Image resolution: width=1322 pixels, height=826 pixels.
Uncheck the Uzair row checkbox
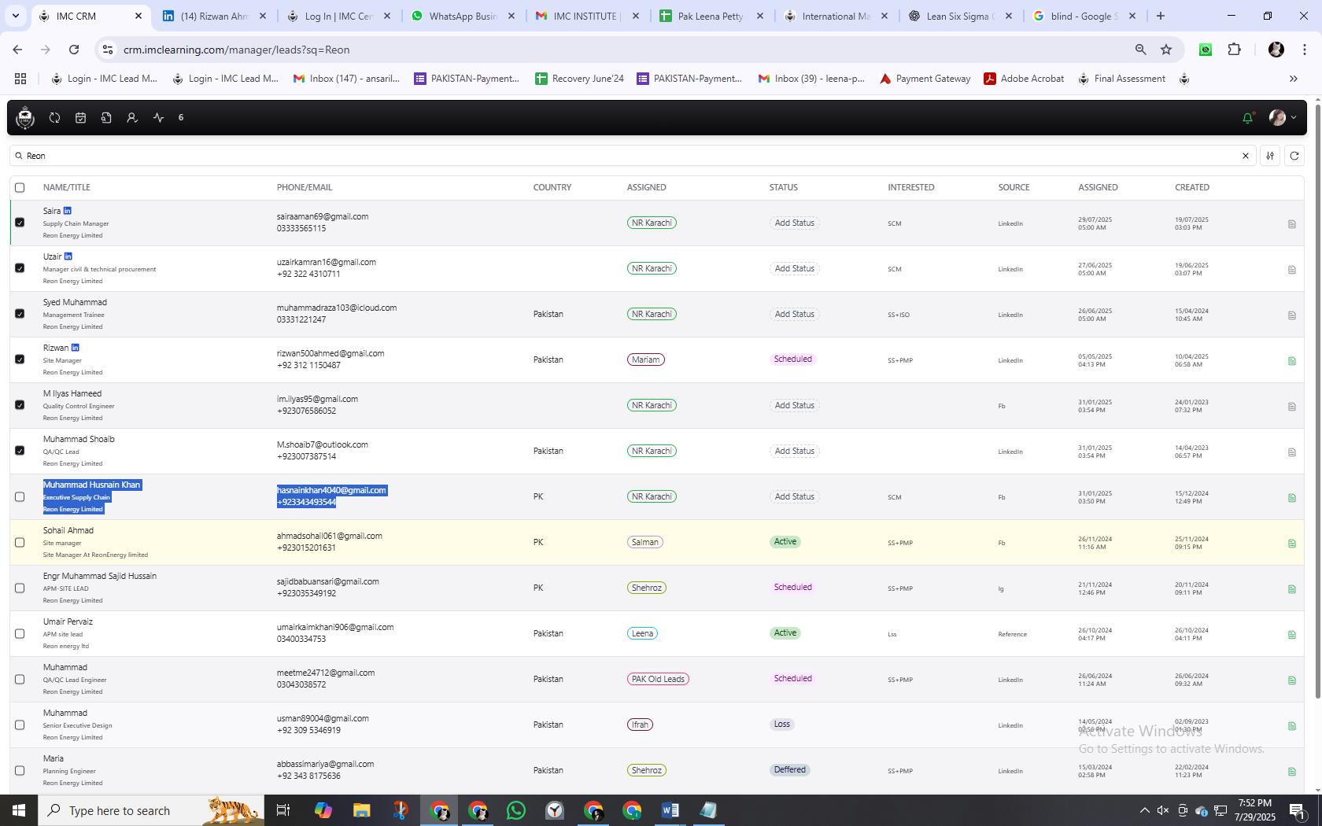click(20, 268)
